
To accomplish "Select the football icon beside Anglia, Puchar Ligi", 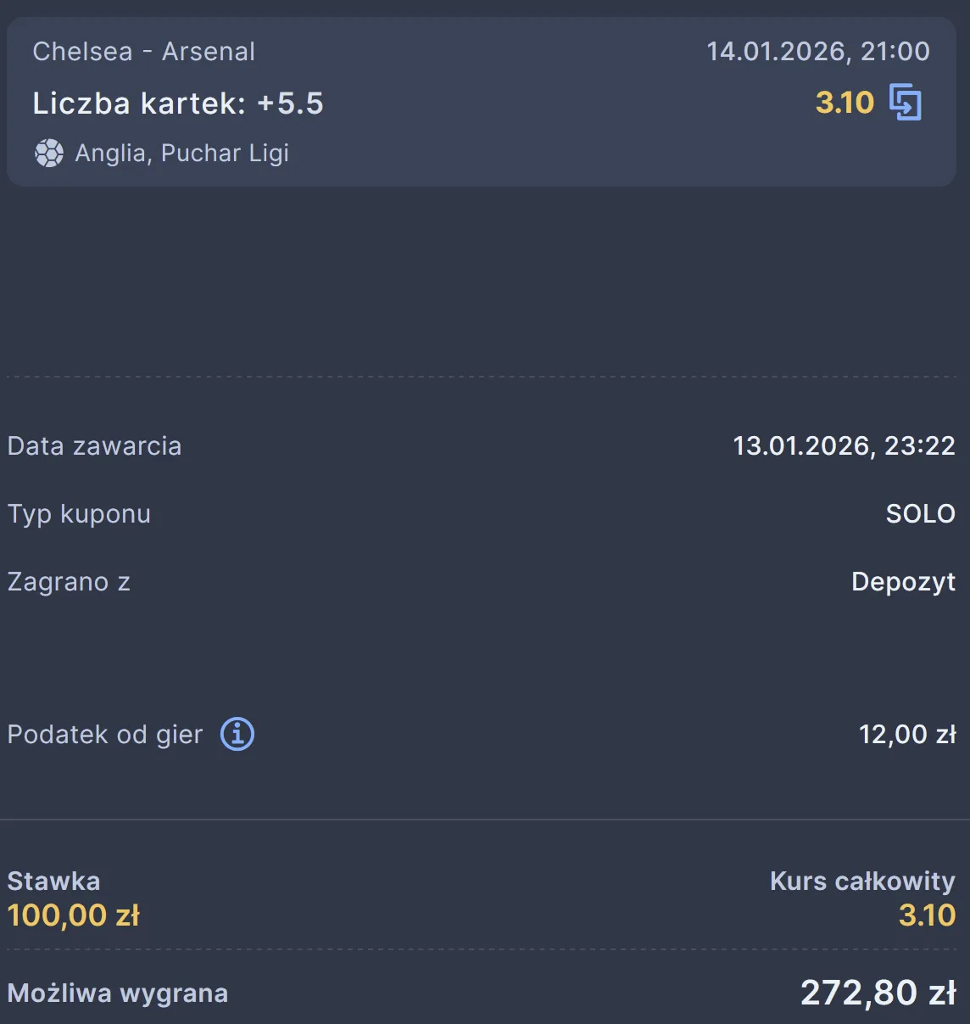I will point(50,153).
